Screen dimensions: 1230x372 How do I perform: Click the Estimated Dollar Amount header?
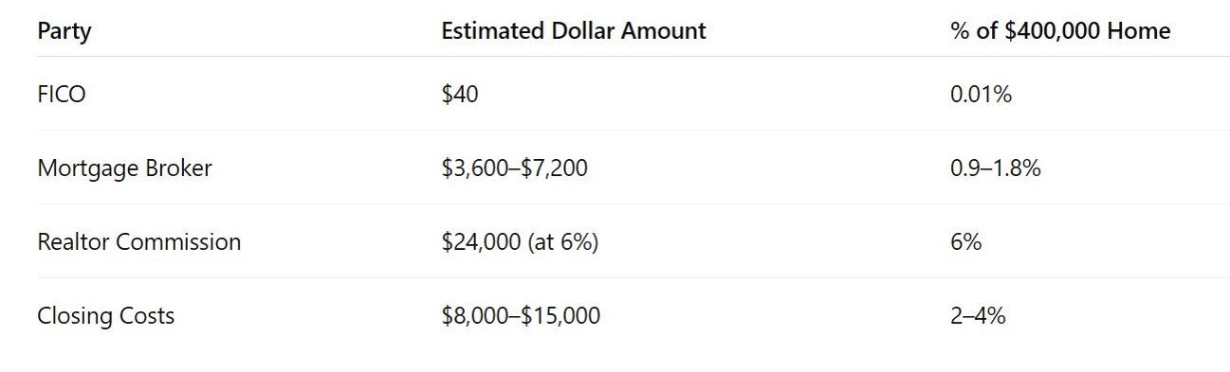[x=574, y=31]
